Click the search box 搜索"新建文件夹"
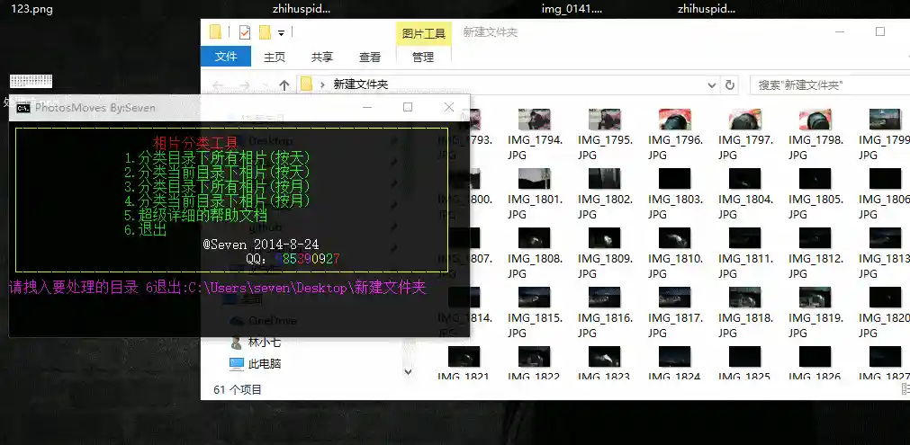910x445 pixels. pos(830,85)
